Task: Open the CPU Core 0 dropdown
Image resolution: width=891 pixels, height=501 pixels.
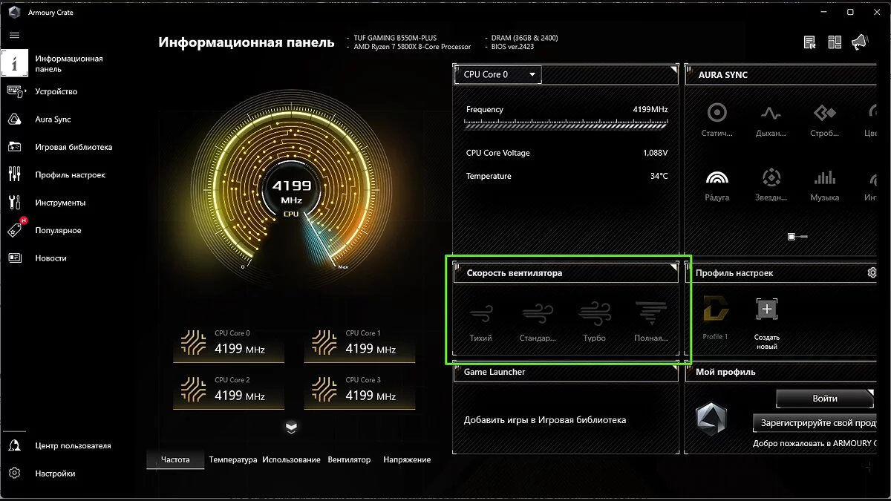Action: 499,74
